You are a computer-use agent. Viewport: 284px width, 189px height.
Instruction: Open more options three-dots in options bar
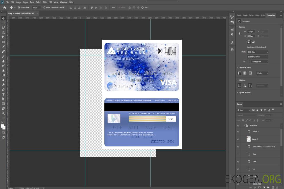tap(113, 8)
